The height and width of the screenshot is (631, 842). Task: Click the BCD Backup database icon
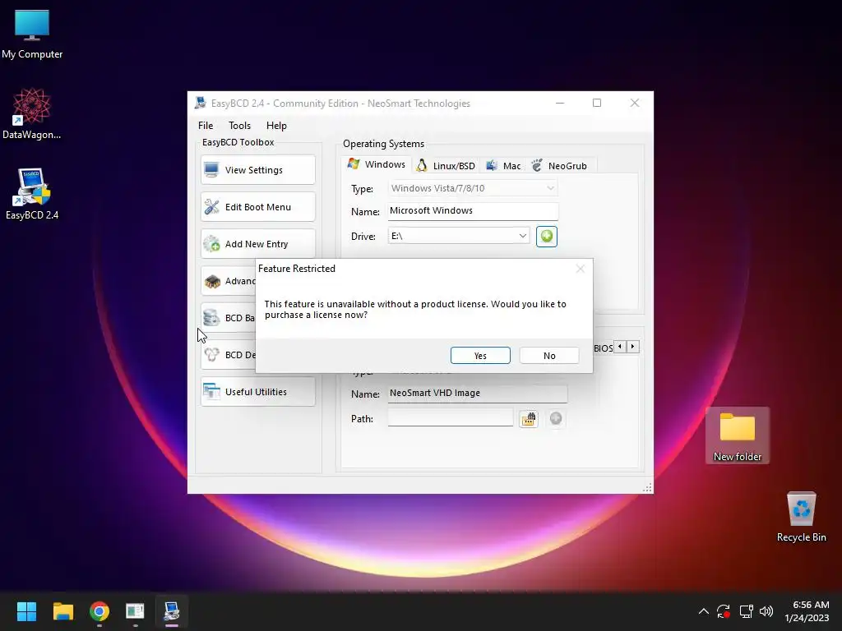[211, 318]
